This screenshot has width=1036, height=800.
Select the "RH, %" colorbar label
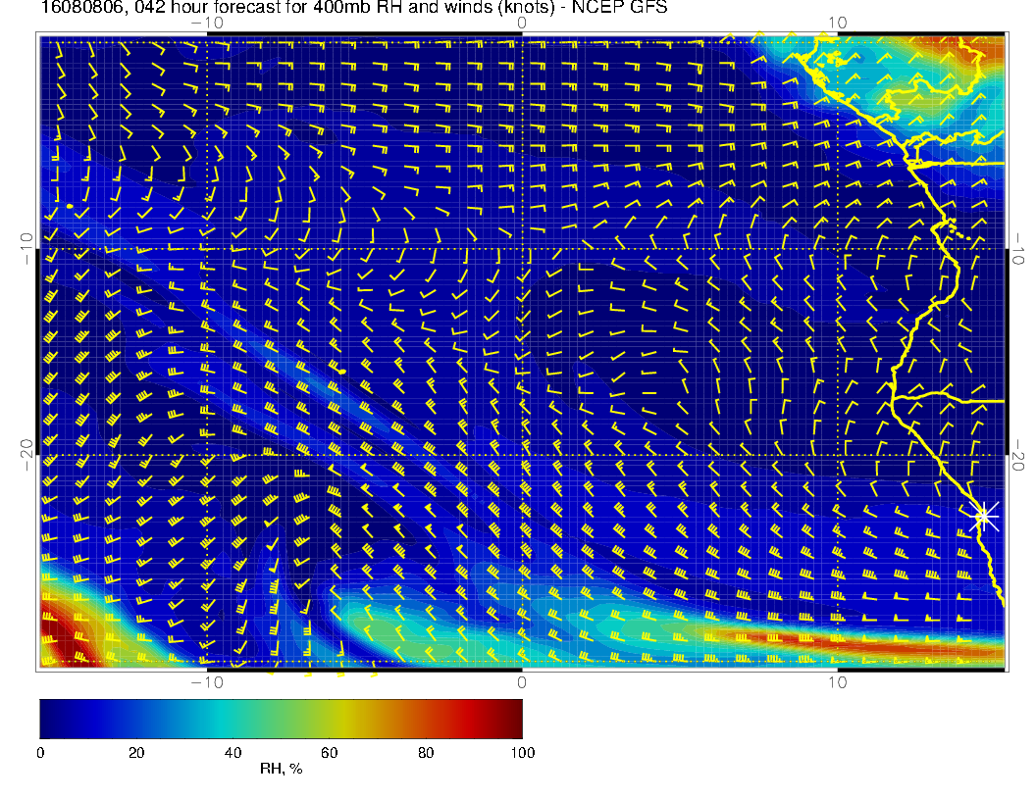(281, 770)
